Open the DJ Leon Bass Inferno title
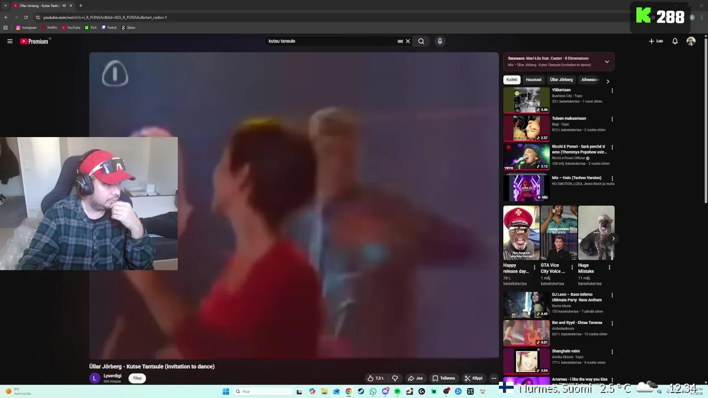This screenshot has width=708, height=398. point(577,297)
